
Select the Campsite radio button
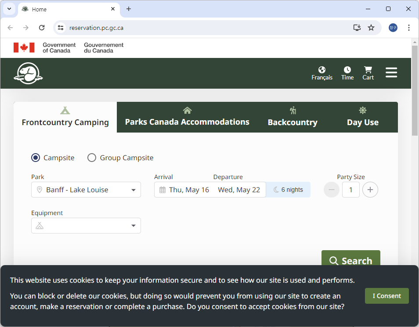pyautogui.click(x=36, y=158)
